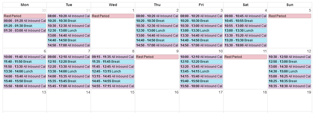Select Wednesday 8 12:45 - 13:15 Lunch
Viewport: 314px width, 113px height.
(113, 71)
